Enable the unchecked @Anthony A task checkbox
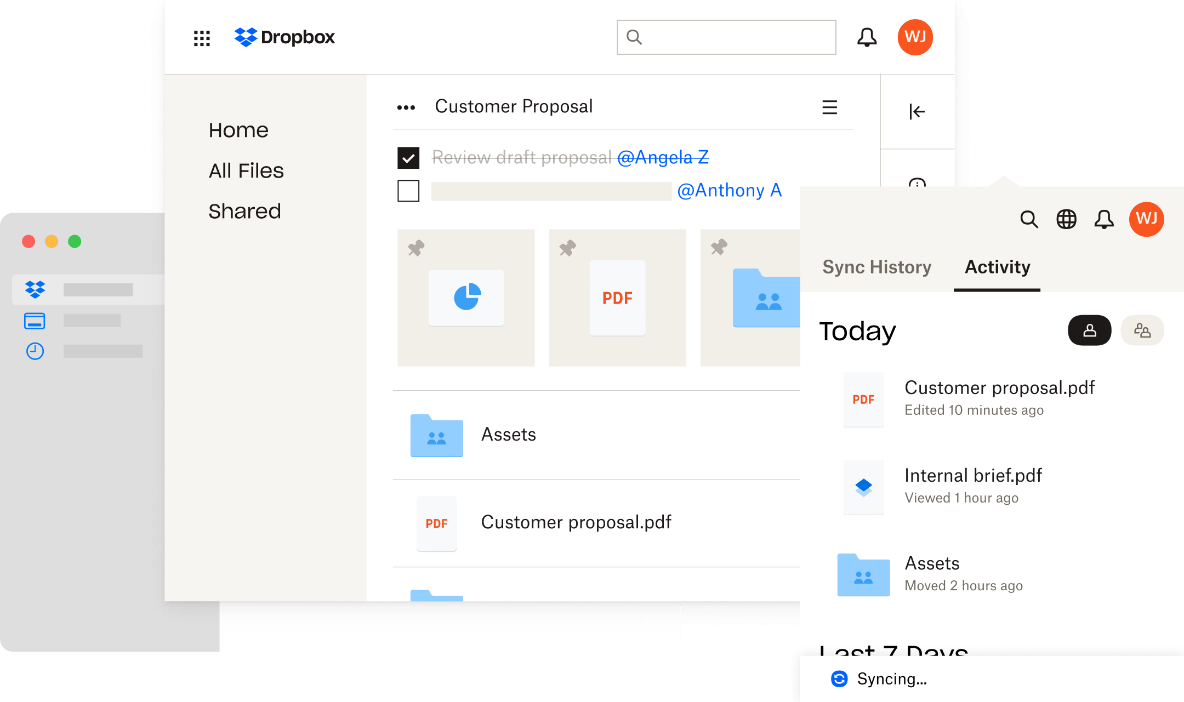The image size is (1184, 702). (x=408, y=191)
